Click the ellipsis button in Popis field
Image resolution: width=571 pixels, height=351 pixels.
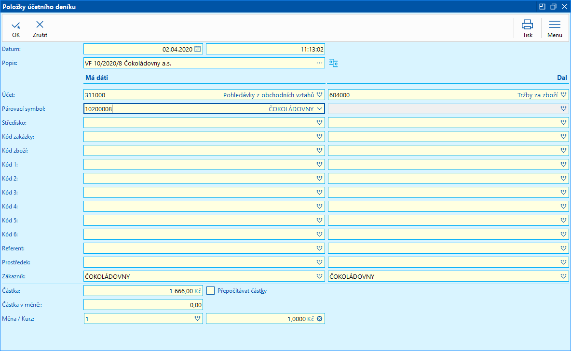pyautogui.click(x=319, y=63)
